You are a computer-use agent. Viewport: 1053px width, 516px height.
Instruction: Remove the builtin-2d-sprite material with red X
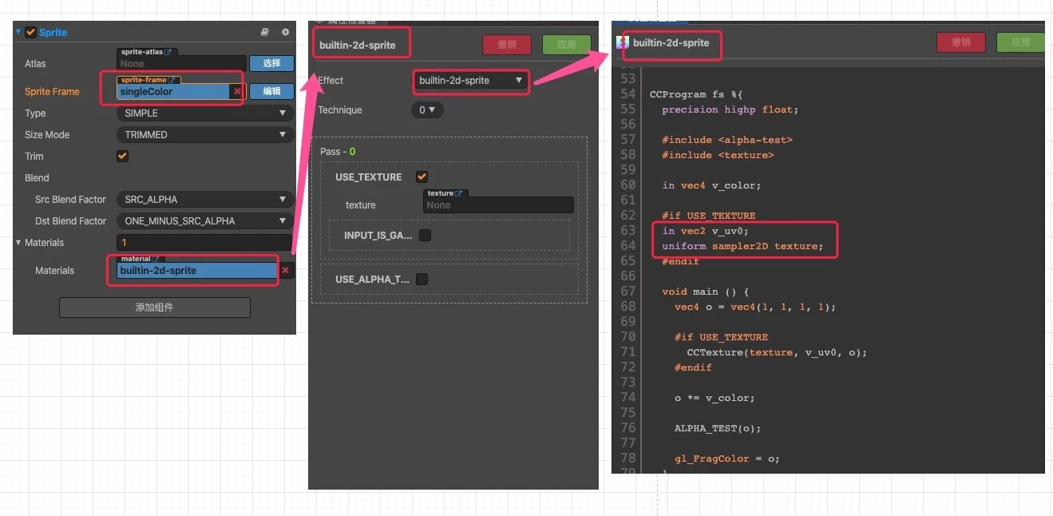[x=286, y=271]
